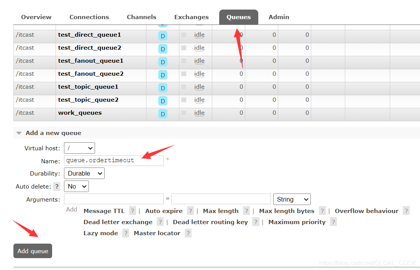Screen dimensions: 420x270
Task: Click the state indicator square for test_fanout_queue2
Action: tap(184, 74)
